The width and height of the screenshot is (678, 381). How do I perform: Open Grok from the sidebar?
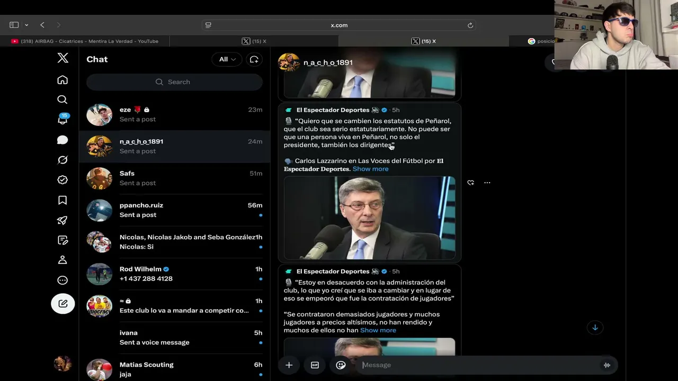coord(63,160)
